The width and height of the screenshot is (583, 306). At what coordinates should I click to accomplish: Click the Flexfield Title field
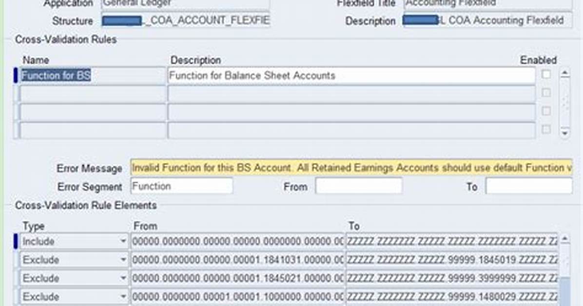(x=487, y=4)
